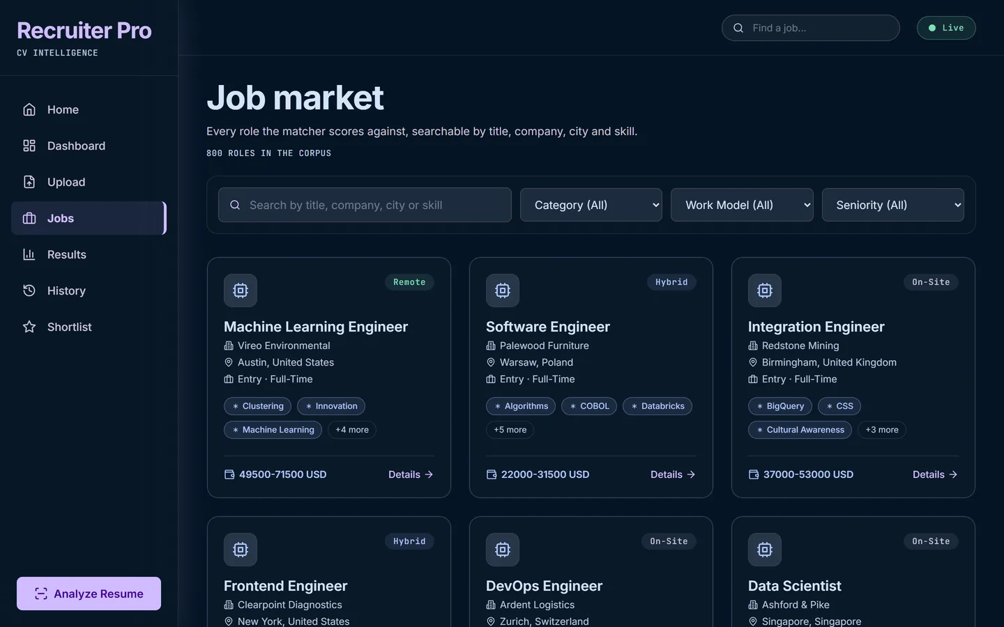Open the Results section

(x=89, y=254)
